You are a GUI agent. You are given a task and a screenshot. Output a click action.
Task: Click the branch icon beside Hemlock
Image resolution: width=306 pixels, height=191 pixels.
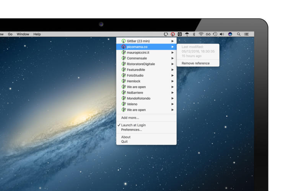[124, 81]
